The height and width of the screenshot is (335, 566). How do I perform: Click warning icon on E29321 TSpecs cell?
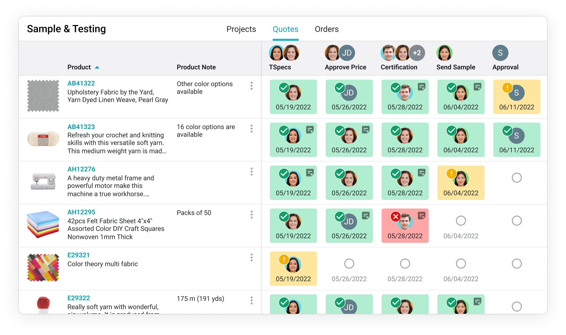[x=284, y=259]
